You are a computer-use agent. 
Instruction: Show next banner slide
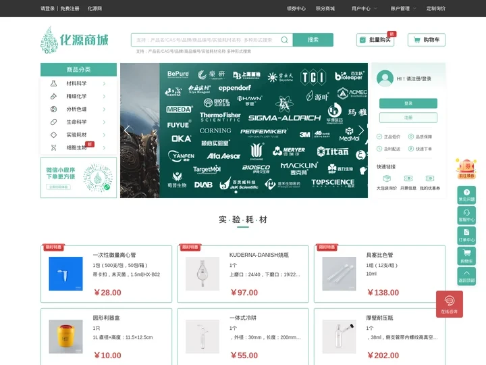pos(361,130)
